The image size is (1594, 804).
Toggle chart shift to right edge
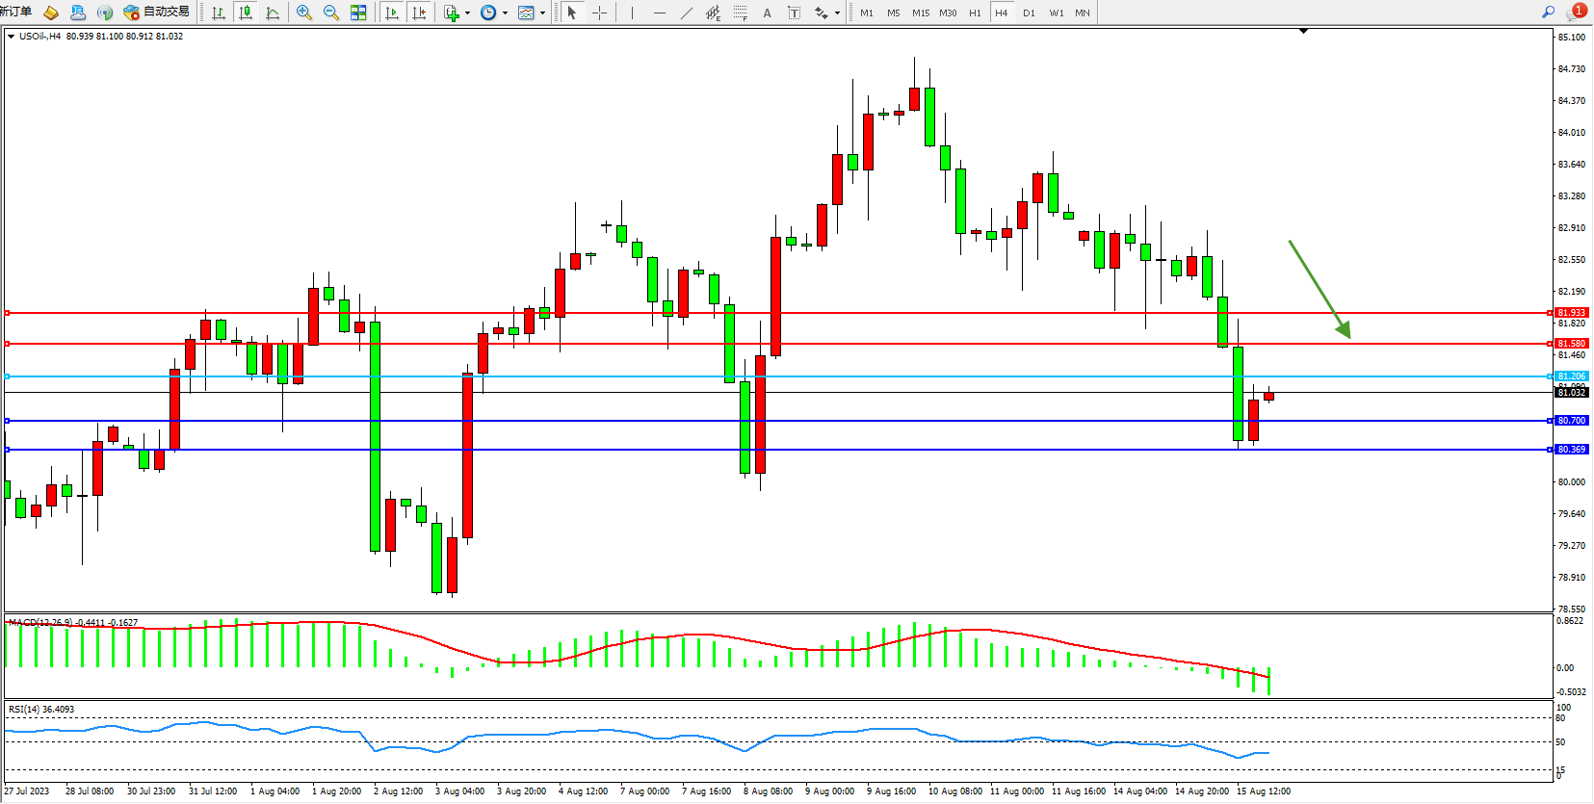coord(419,13)
